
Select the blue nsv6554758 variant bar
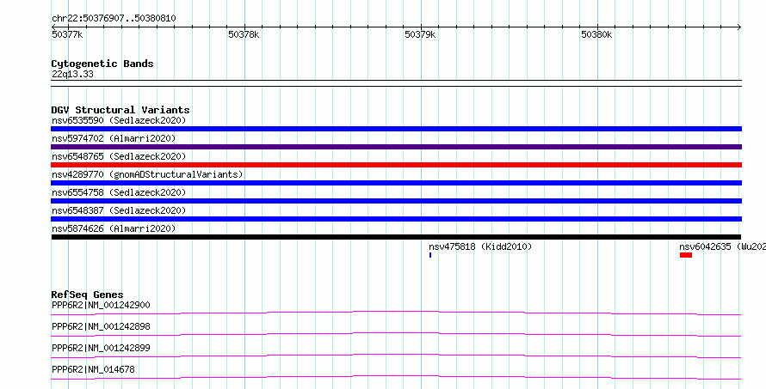(x=396, y=201)
